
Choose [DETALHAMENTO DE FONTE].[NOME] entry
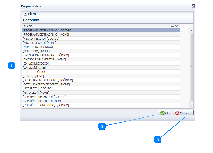click(x=46, y=84)
